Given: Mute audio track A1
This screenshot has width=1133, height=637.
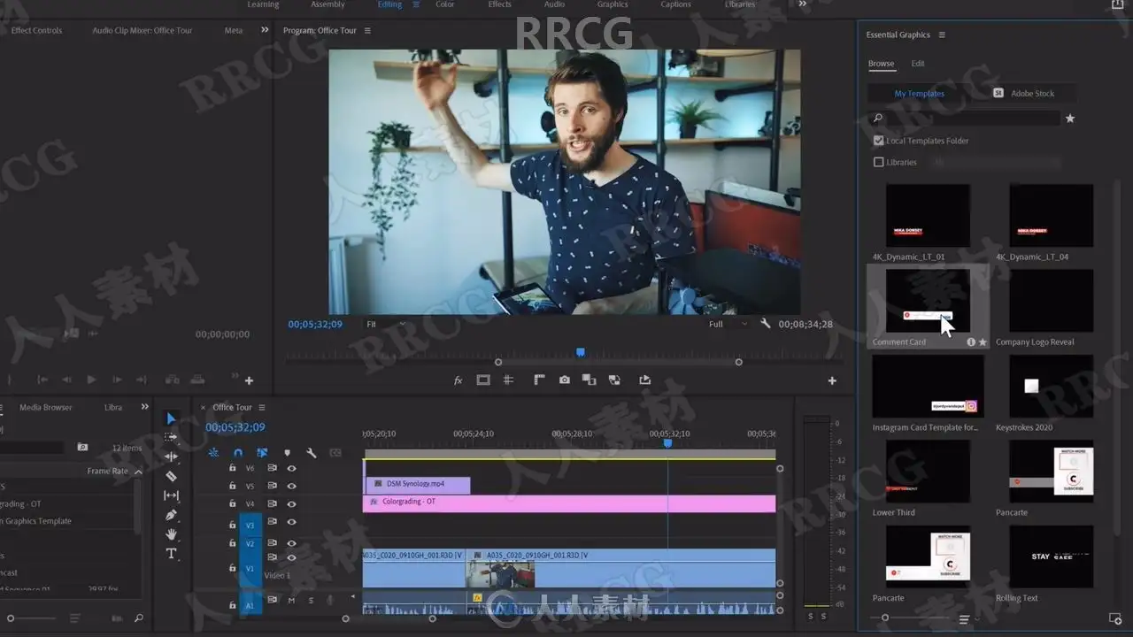Looking at the screenshot, I should coord(291,601).
